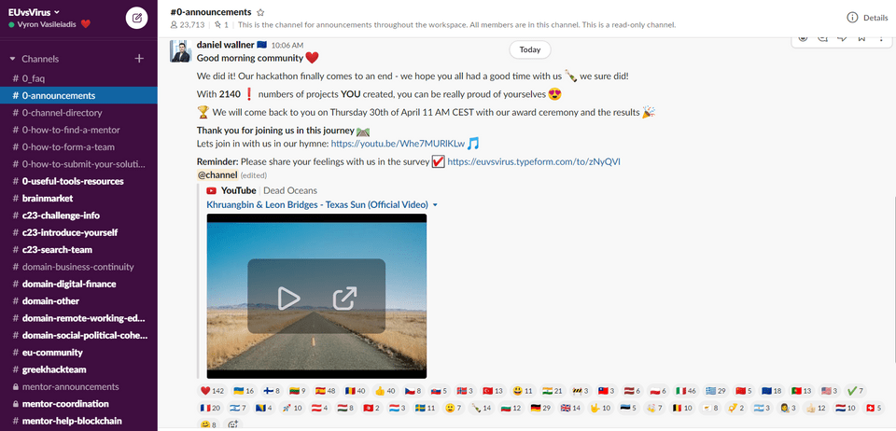
Task: Switch to #0-channel-directory channel
Action: [78, 113]
